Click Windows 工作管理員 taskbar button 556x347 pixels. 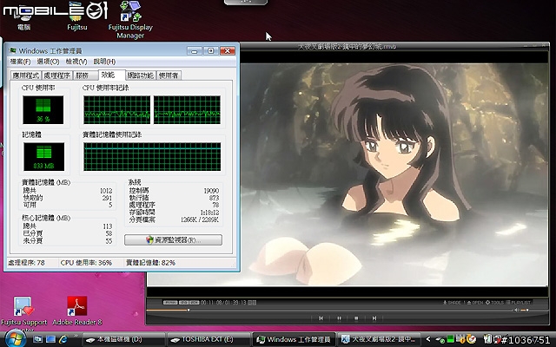click(294, 339)
